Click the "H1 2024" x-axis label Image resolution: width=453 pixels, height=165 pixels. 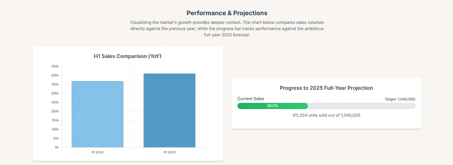coord(97,152)
